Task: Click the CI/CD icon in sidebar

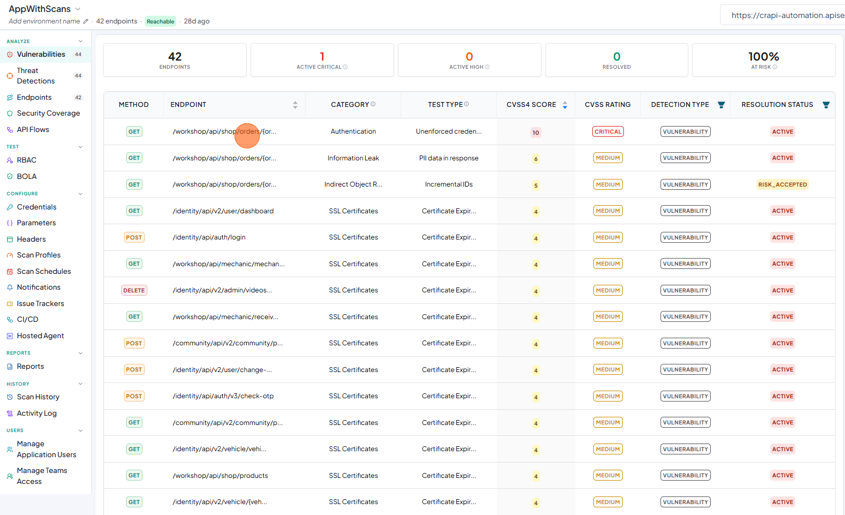Action: coord(10,319)
